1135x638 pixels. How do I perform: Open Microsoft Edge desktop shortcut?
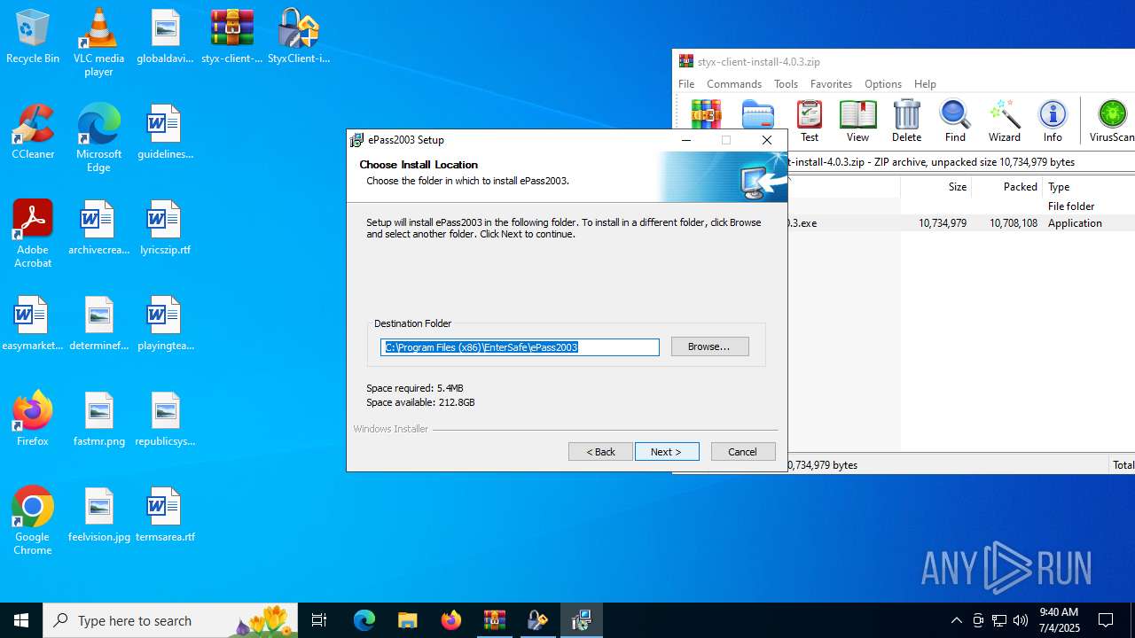coord(98,138)
